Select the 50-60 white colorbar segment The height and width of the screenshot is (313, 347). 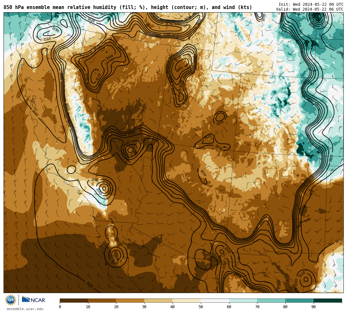pyautogui.click(x=215, y=300)
